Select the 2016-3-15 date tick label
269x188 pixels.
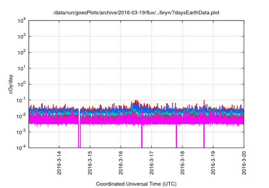point(90,163)
